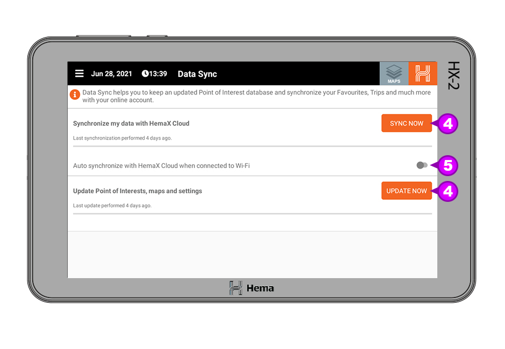Click 'Auto synchronize with HemaX Cloud' label
Image resolution: width=505 pixels, height=349 pixels.
coord(161,165)
